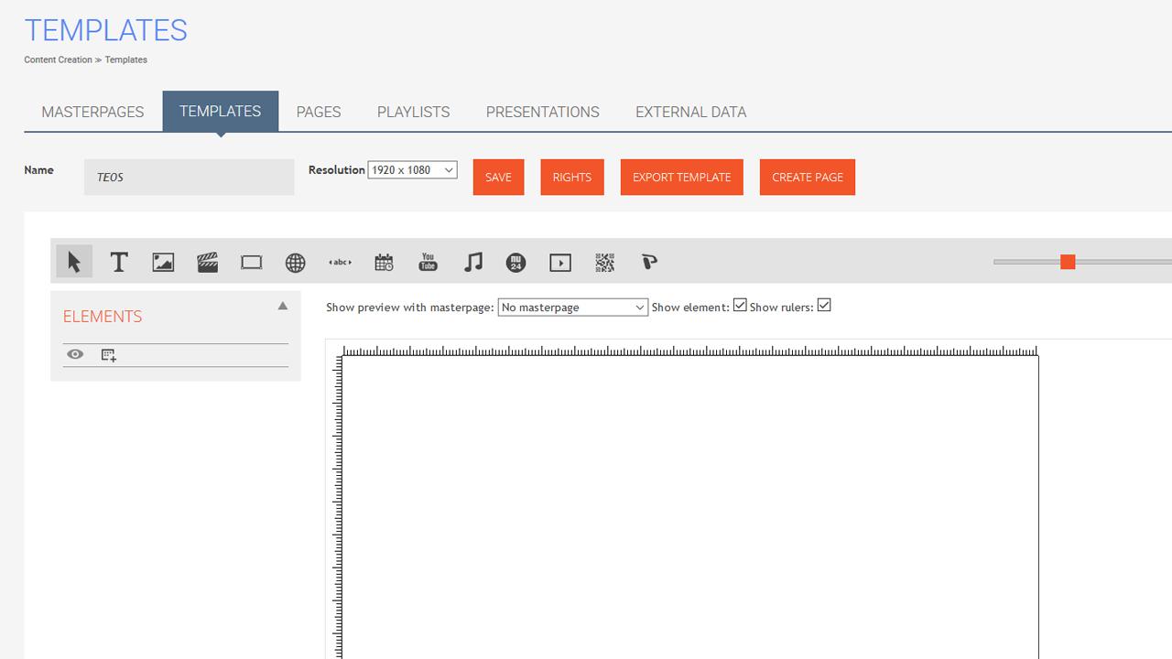This screenshot has height=659, width=1172.
Task: Toggle elements visibility eye icon
Action: coord(75,354)
